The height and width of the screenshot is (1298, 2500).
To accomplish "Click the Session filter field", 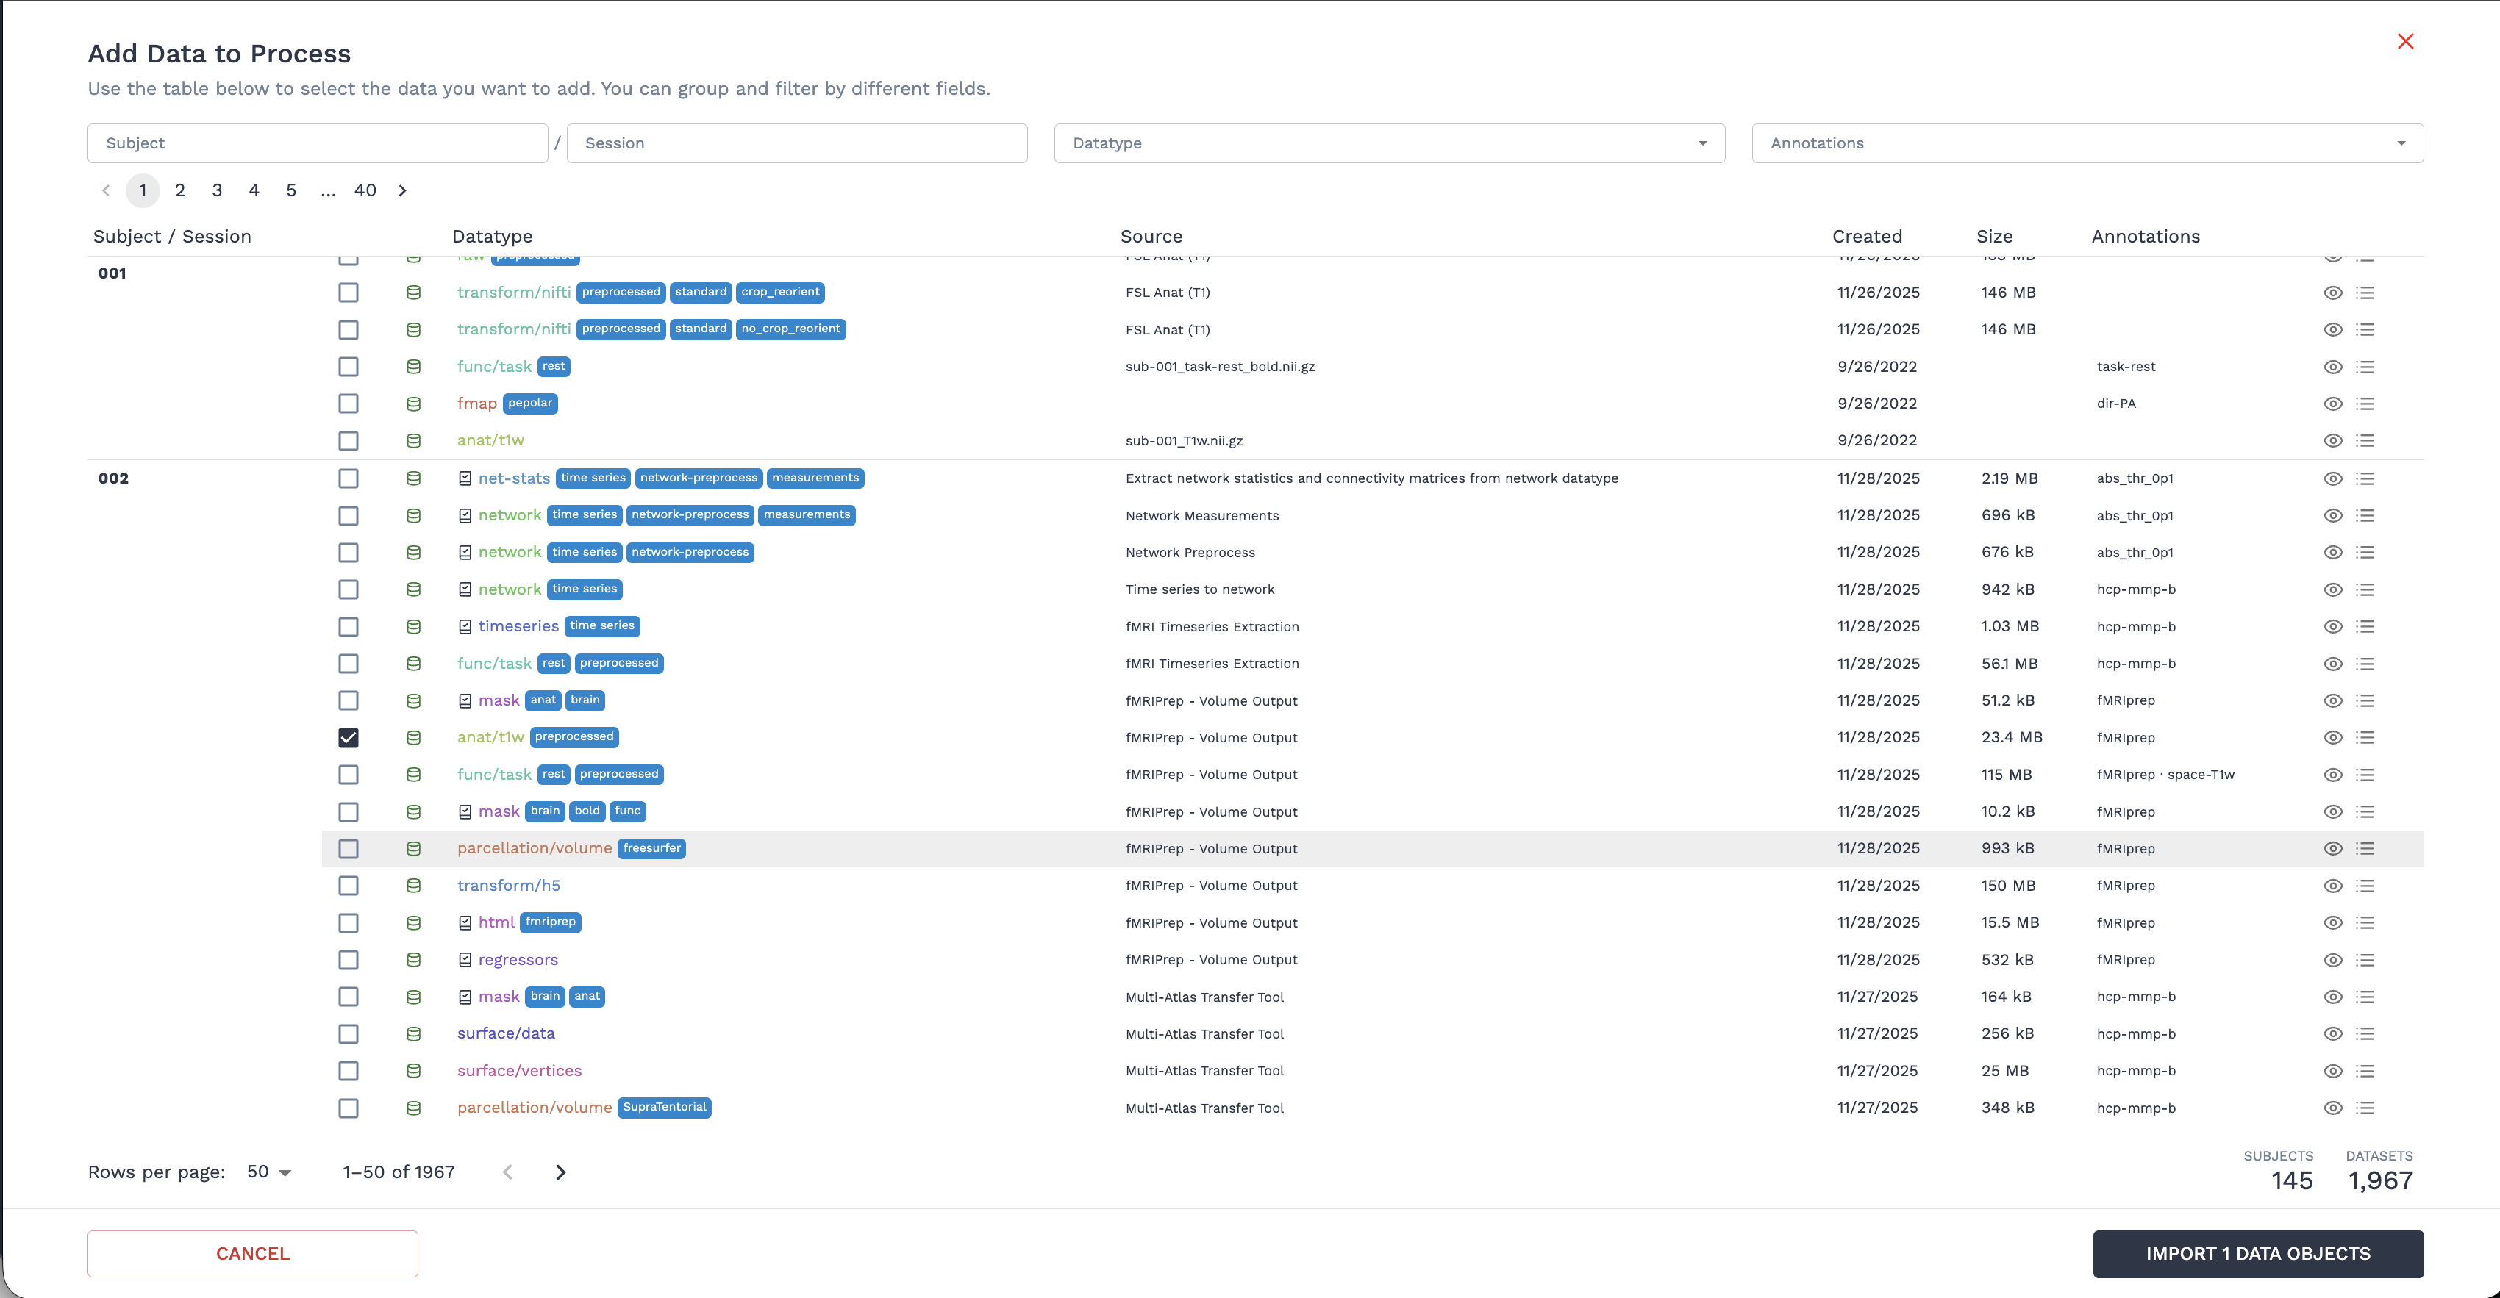I will (797, 143).
